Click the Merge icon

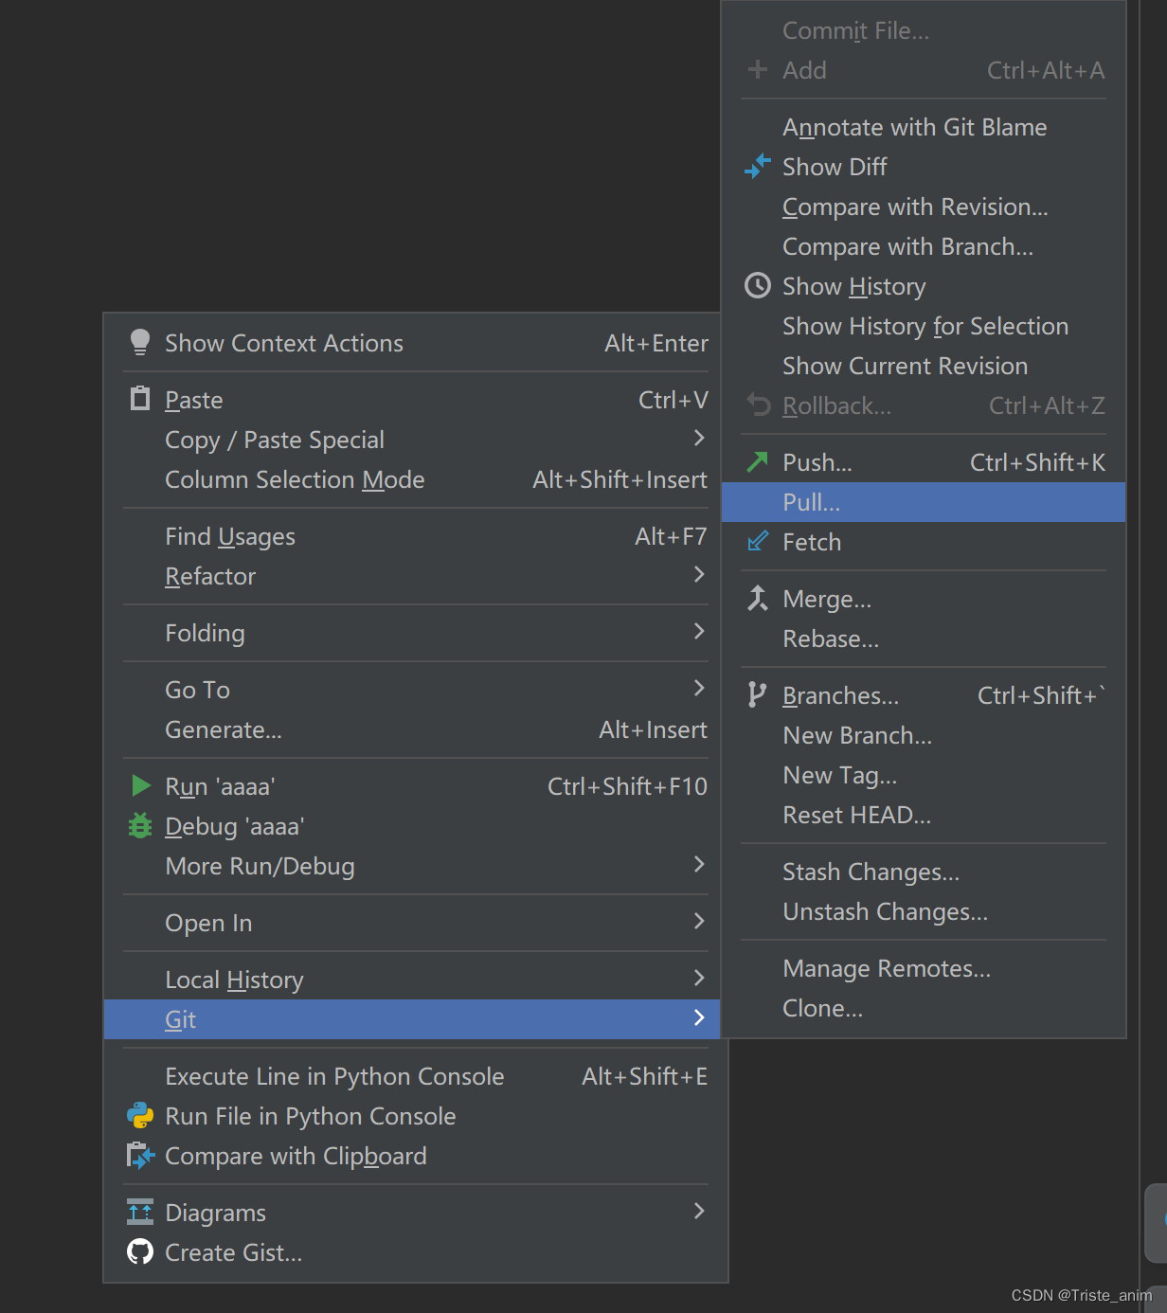758,598
